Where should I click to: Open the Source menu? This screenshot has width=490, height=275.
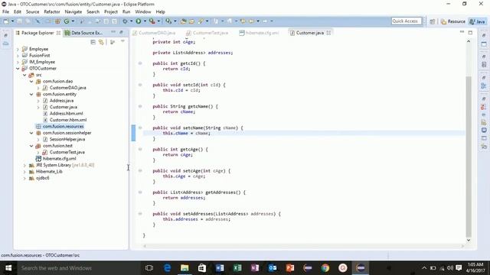[32, 12]
